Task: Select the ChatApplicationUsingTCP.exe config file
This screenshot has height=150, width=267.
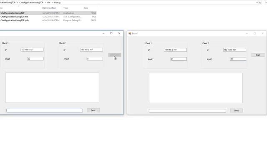Action: coord(14,17)
